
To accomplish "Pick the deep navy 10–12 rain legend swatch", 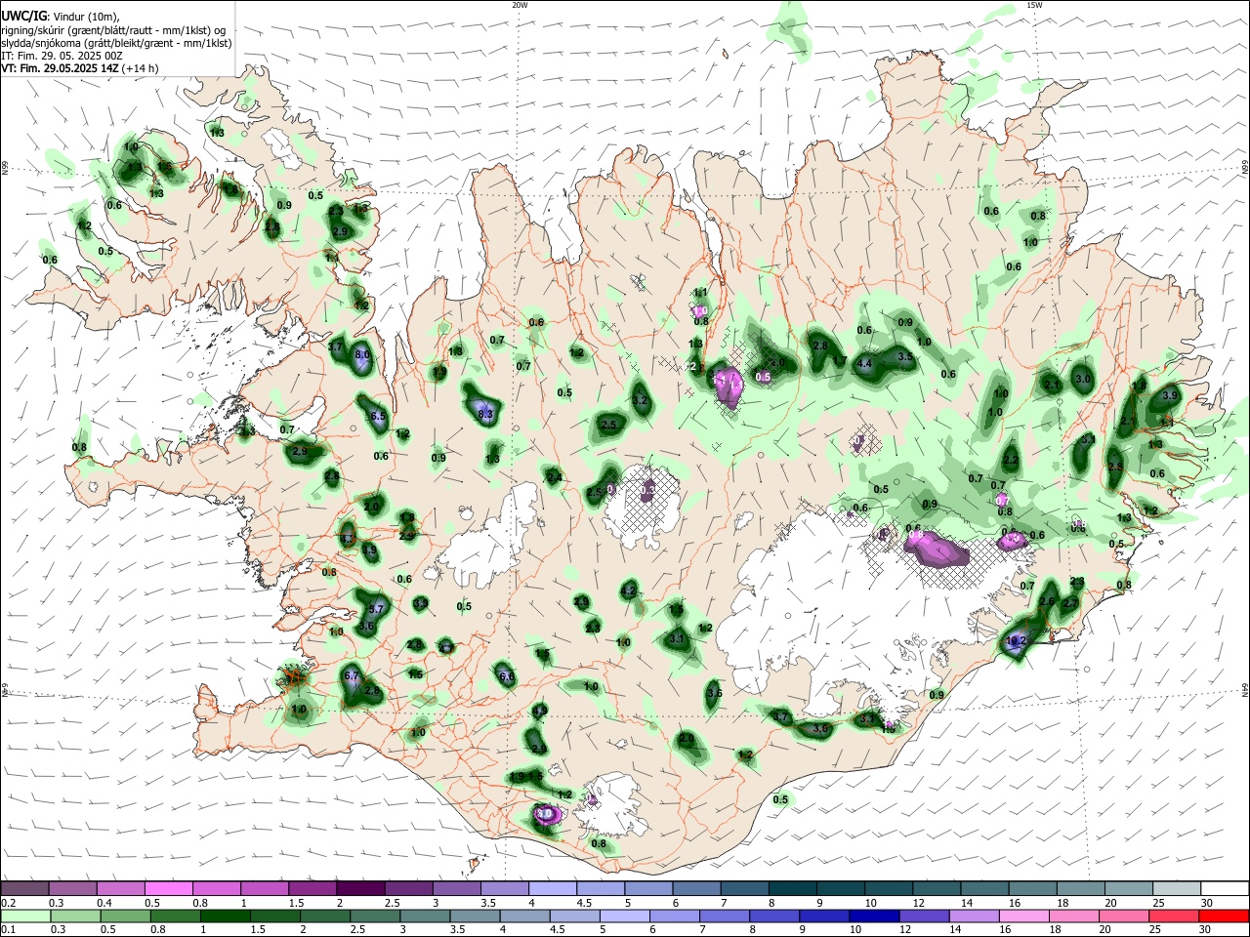I will [x=874, y=917].
